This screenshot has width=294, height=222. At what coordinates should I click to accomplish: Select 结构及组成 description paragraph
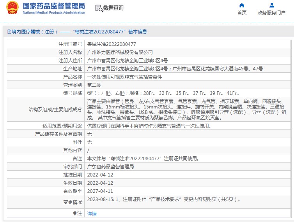click(x=186, y=109)
